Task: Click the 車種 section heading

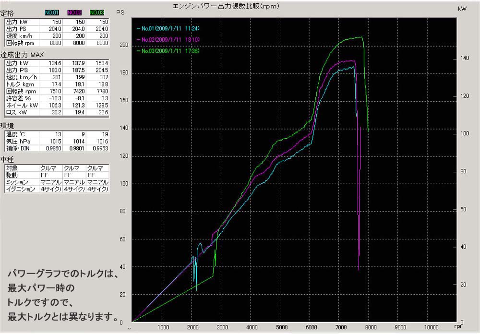Action: 7,159
